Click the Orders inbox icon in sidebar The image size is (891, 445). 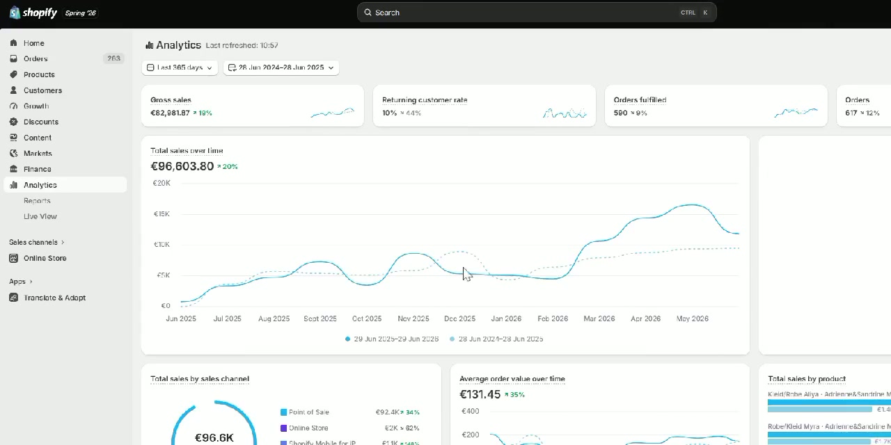[x=13, y=59]
